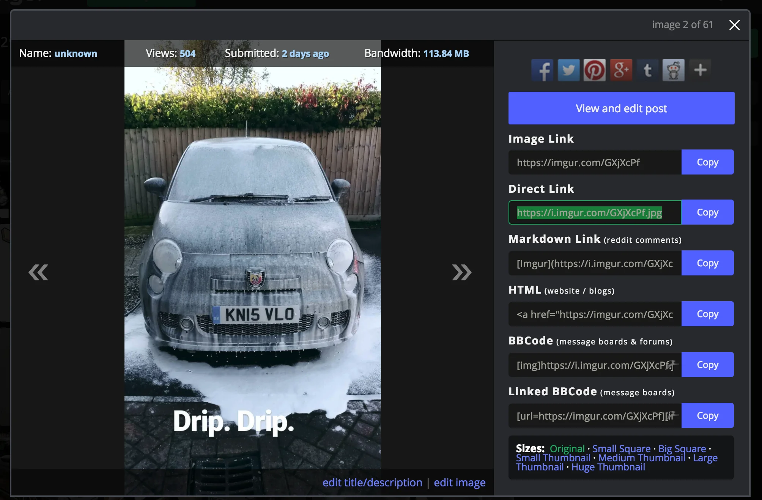The width and height of the screenshot is (762, 500).
Task: Choose Huge Thumbnail size link
Action: coord(608,467)
